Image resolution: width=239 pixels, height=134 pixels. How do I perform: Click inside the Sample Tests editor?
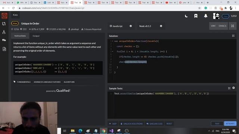pos(172,105)
